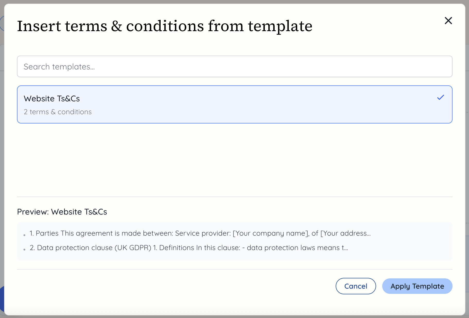Dismiss the dialog with the Cancel button
The image size is (469, 318).
click(x=356, y=286)
